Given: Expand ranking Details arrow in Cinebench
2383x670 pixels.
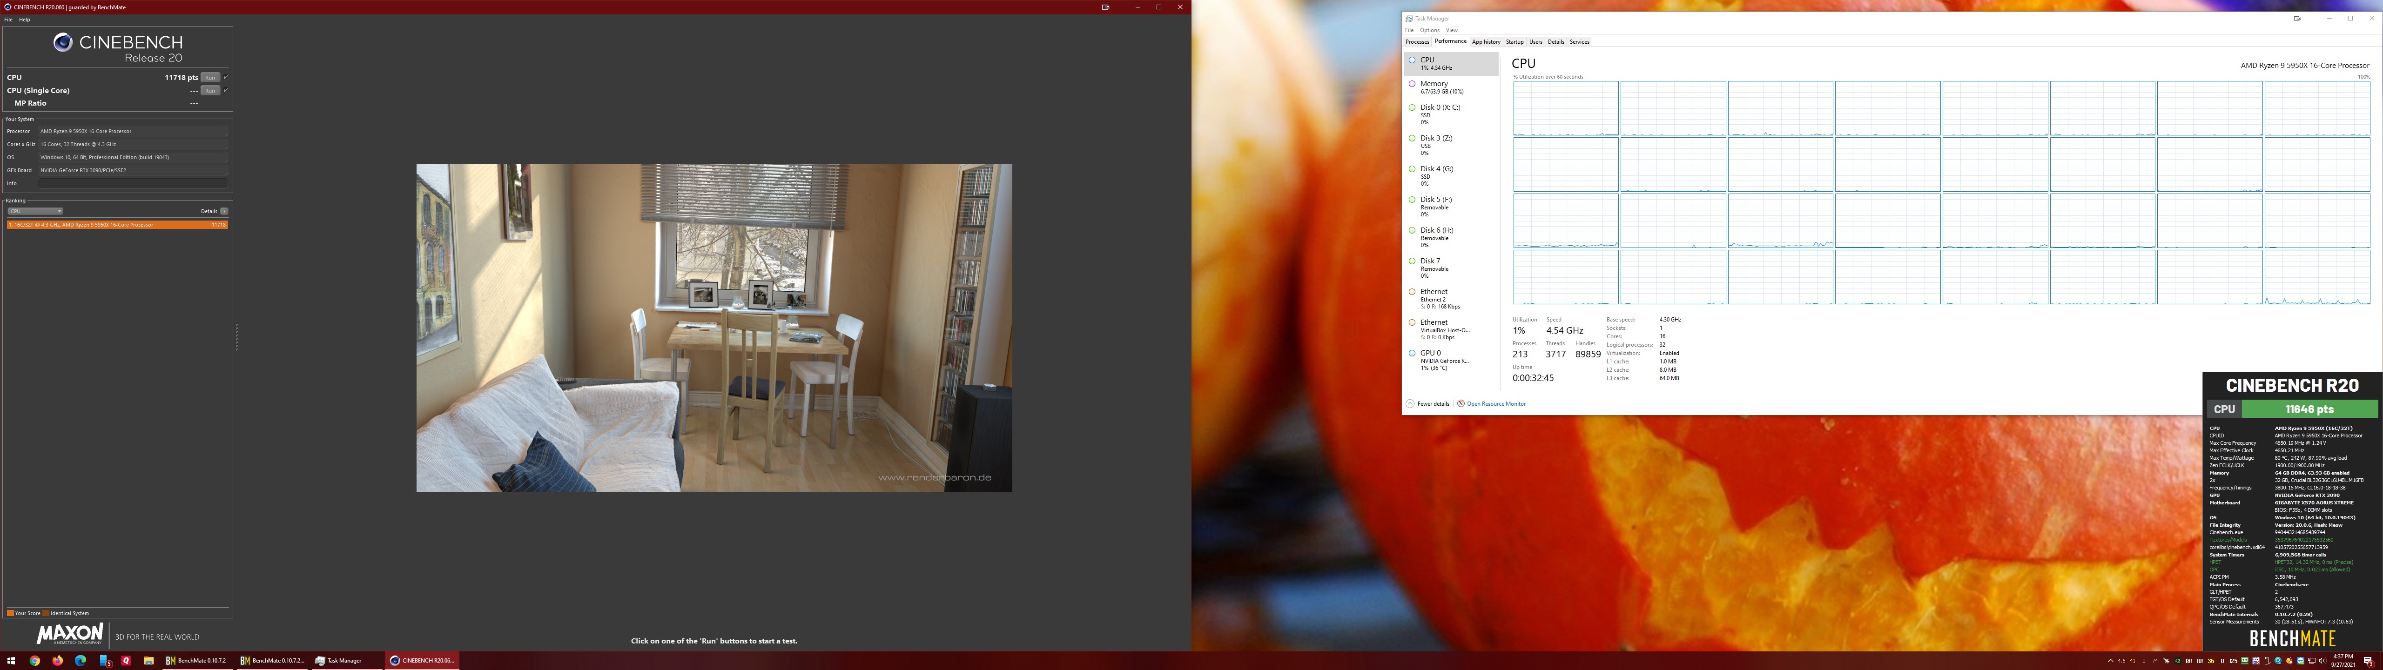Looking at the screenshot, I should 224,211.
